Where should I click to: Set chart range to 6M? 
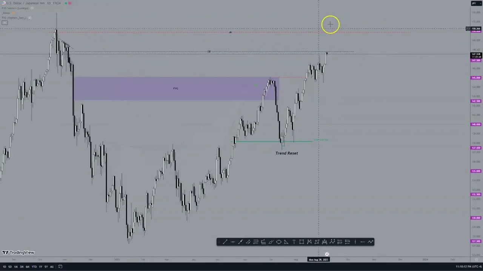click(27, 267)
